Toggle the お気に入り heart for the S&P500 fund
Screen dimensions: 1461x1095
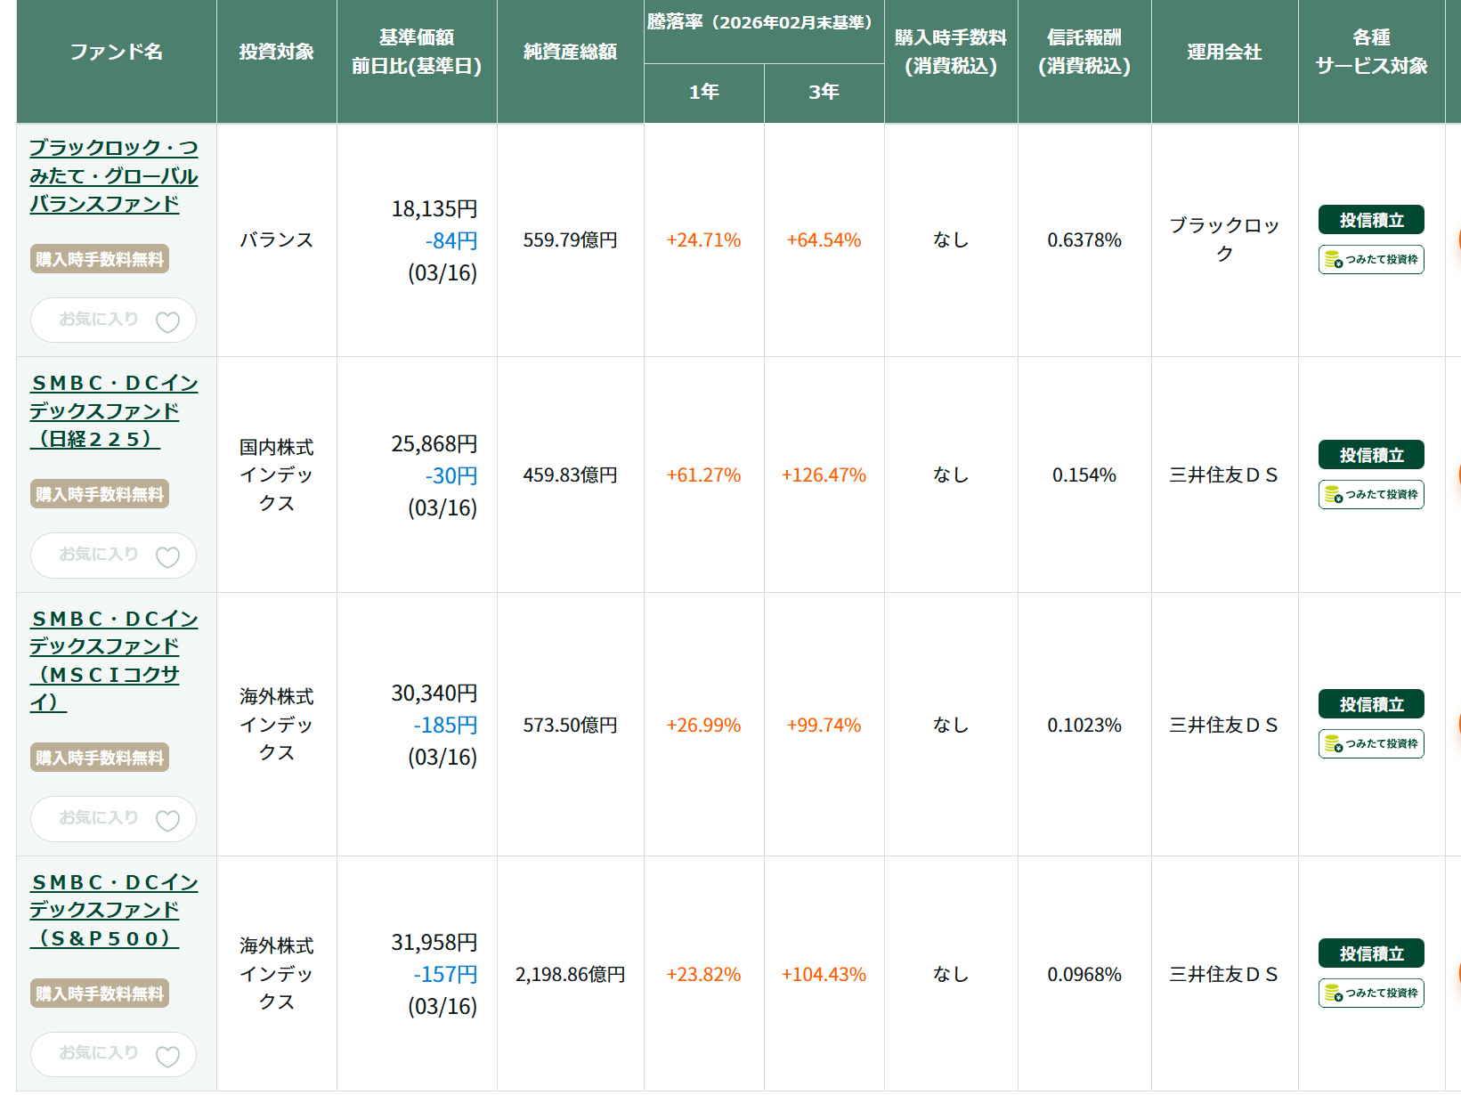(x=167, y=1056)
